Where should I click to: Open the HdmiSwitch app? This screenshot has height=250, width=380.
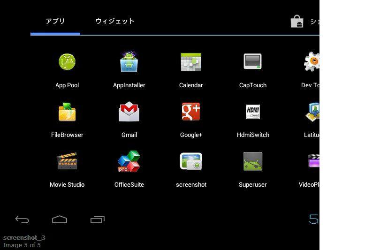[x=252, y=112]
